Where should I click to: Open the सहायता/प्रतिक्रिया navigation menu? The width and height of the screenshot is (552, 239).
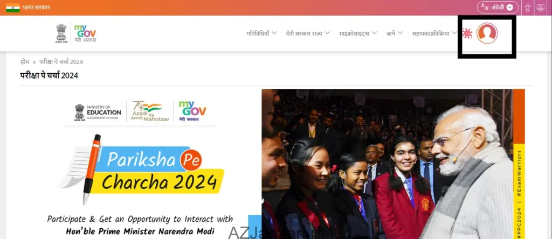click(x=434, y=33)
